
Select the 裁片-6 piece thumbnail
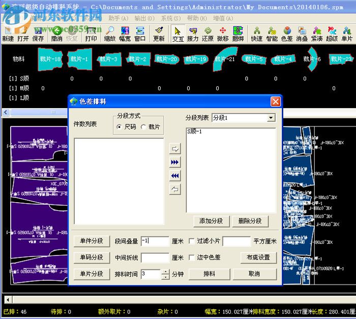tap(312, 59)
